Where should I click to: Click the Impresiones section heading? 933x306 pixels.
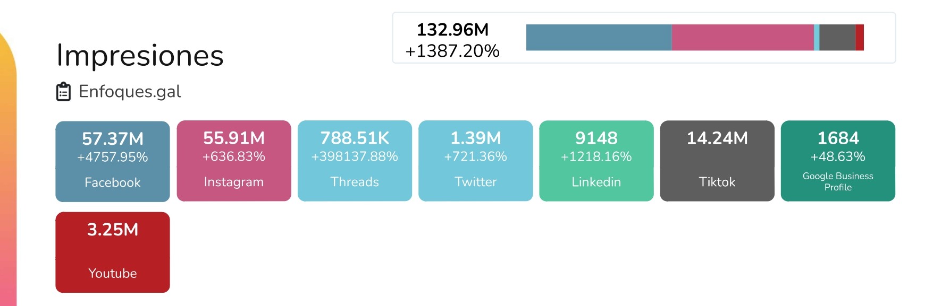tap(140, 55)
